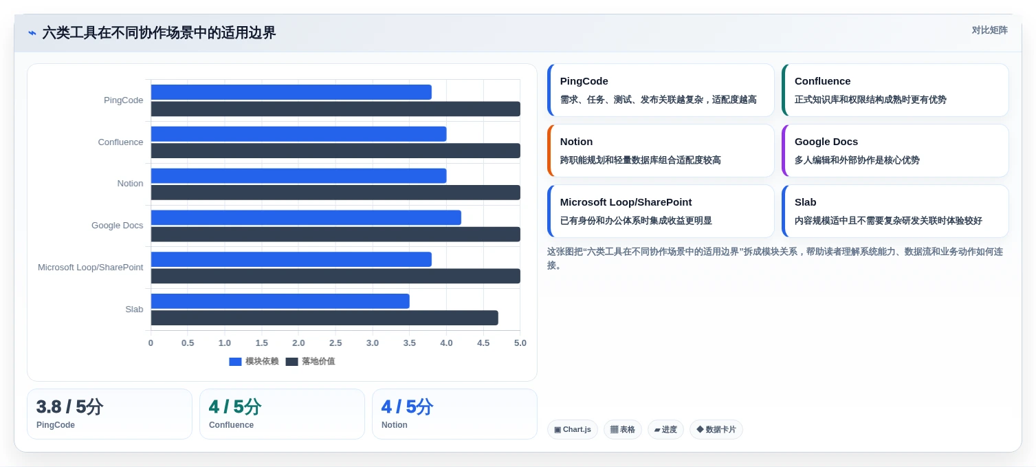Click the Google Docs y-axis label

click(118, 226)
